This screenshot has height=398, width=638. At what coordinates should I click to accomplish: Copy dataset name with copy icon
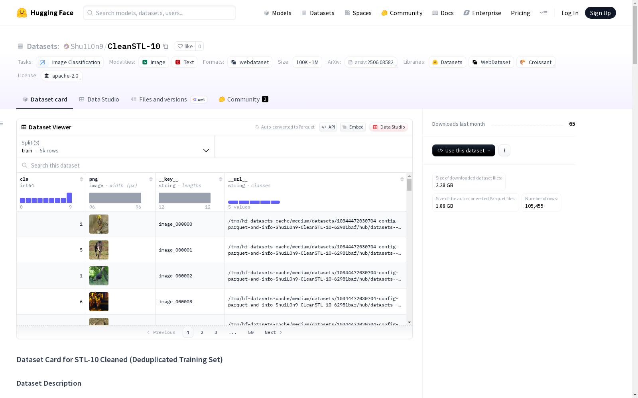pos(165,46)
